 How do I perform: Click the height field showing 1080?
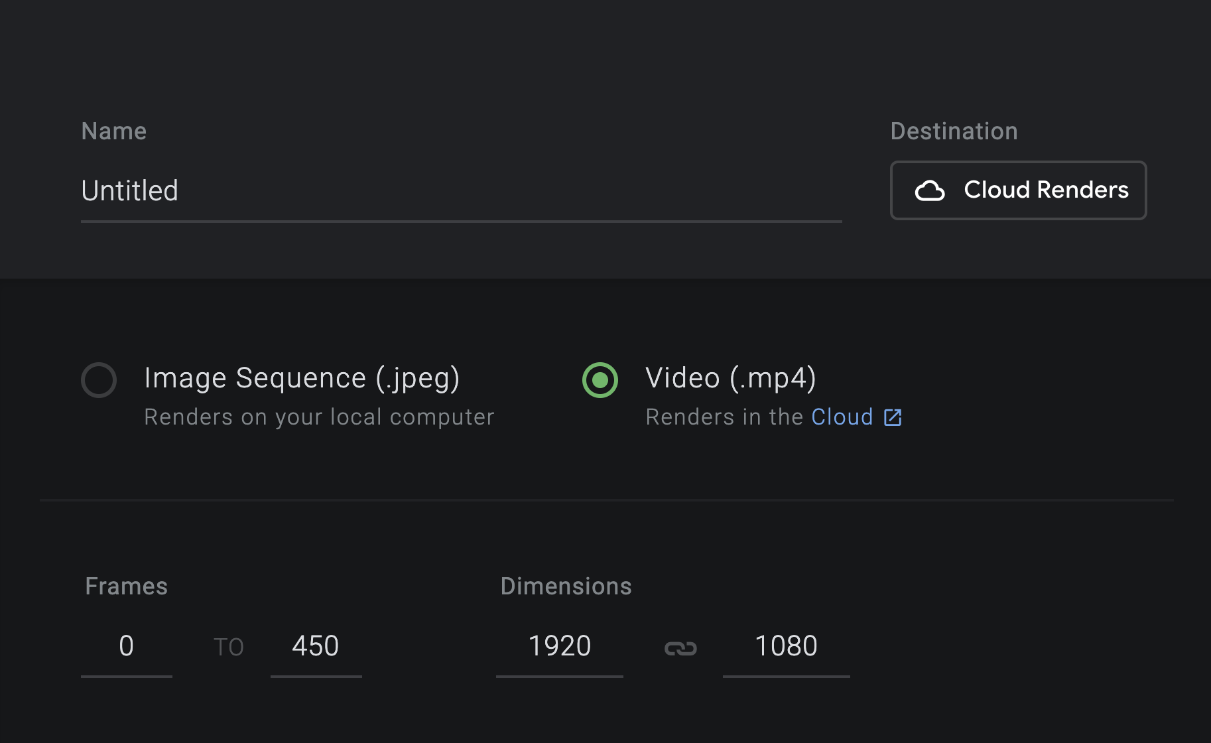786,646
